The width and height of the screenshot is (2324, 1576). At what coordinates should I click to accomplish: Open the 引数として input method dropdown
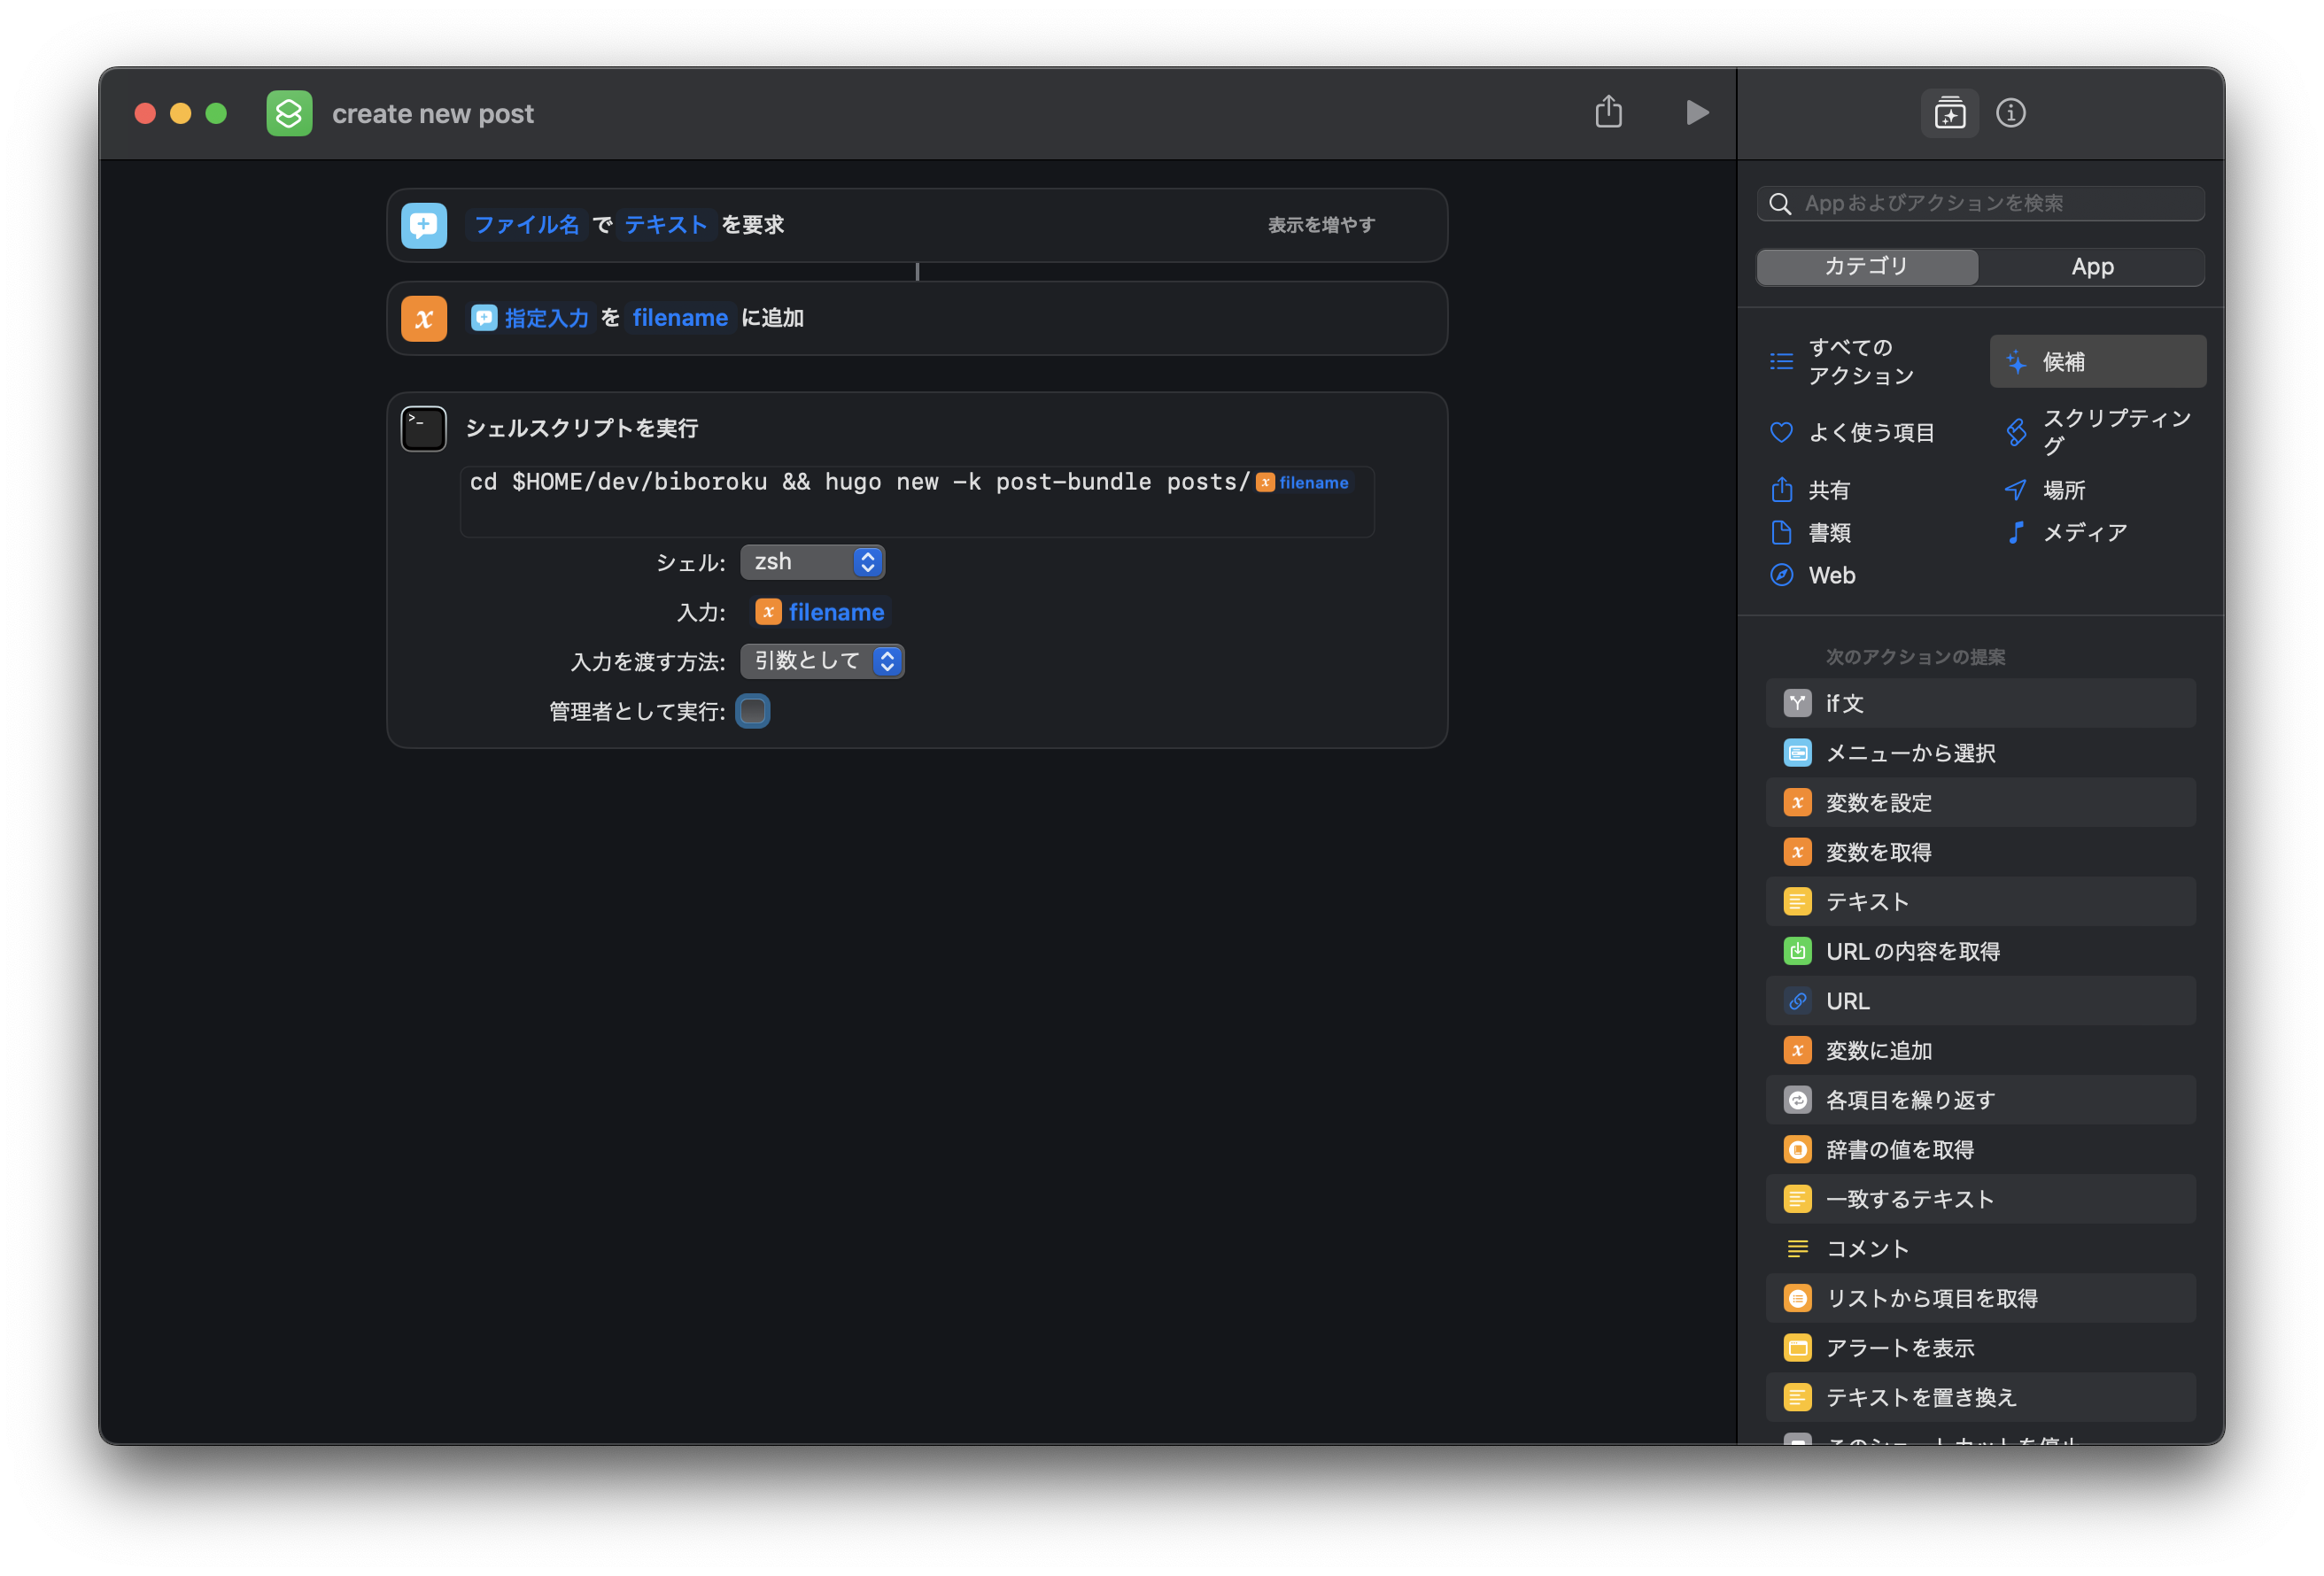(x=822, y=661)
